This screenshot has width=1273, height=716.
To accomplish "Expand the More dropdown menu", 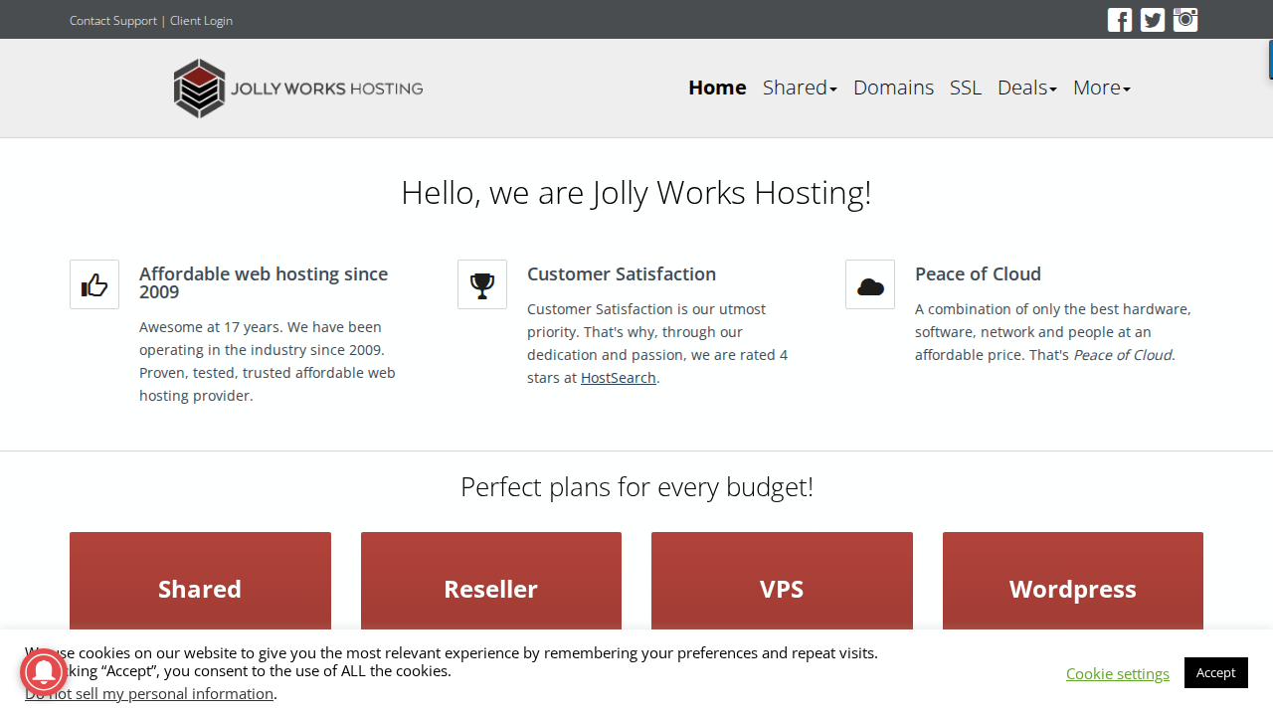I will click(1102, 88).
